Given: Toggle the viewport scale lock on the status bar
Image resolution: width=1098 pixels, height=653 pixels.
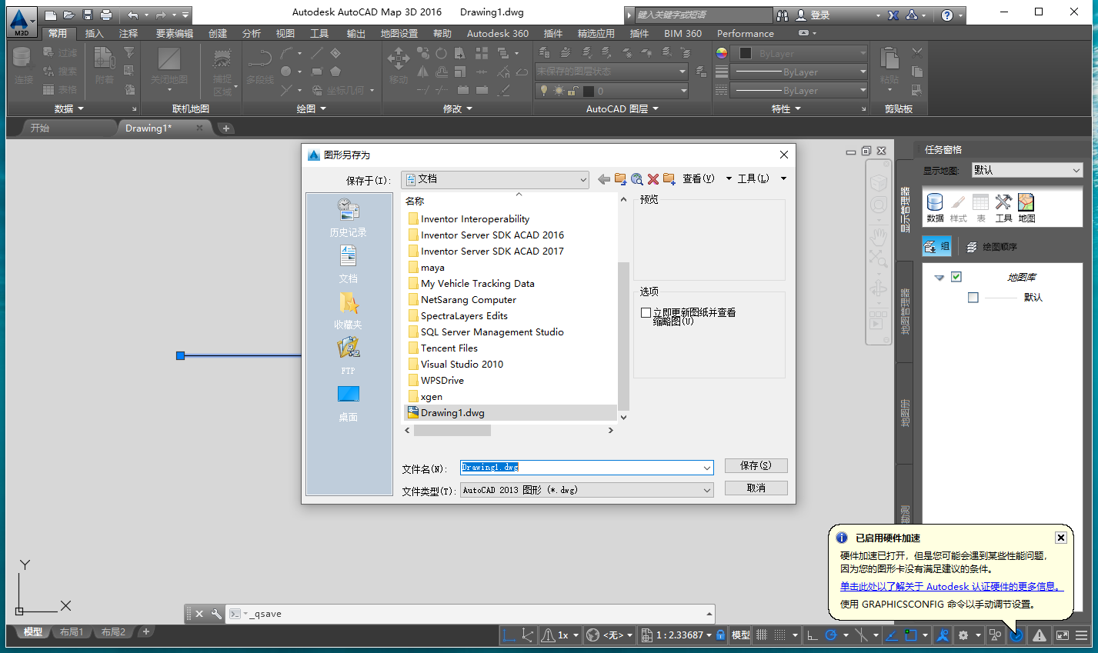Looking at the screenshot, I should (x=720, y=635).
